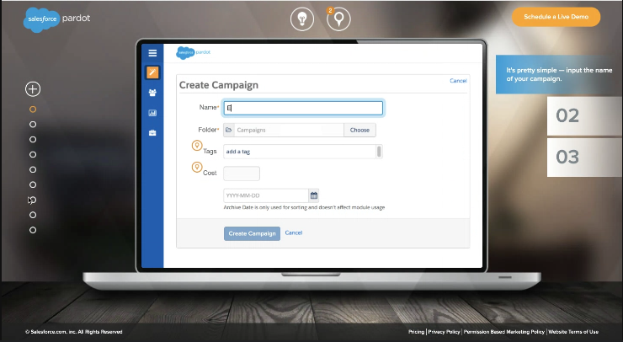The image size is (623, 342).
Task: Select the third step dot in left navigation
Action: (33, 140)
